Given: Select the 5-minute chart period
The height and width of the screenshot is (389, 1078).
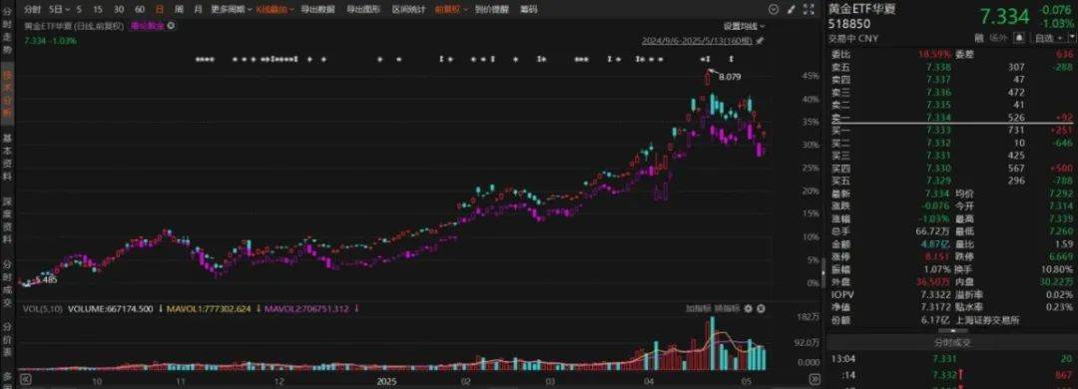Looking at the screenshot, I should (79, 10).
